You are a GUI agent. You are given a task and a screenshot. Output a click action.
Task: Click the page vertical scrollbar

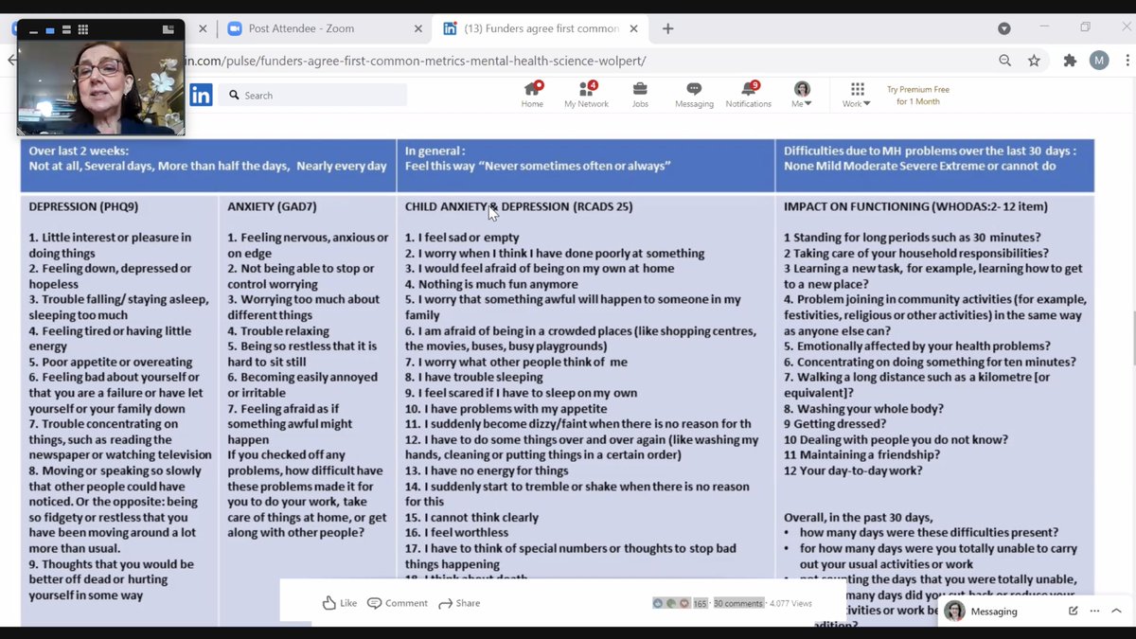[x=1133, y=337]
